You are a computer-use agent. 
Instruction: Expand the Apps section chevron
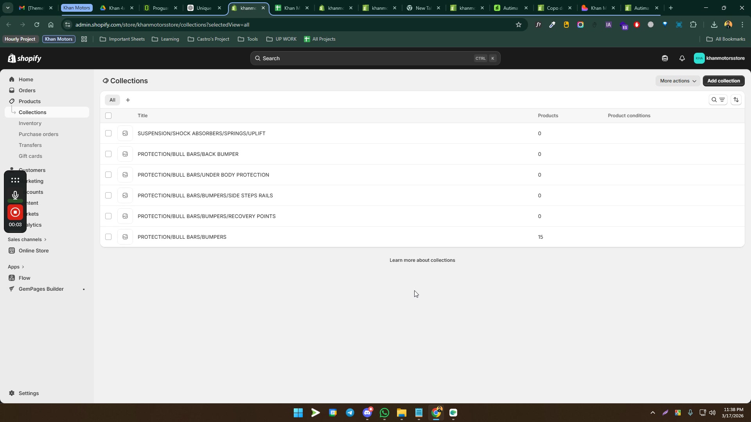pos(23,267)
